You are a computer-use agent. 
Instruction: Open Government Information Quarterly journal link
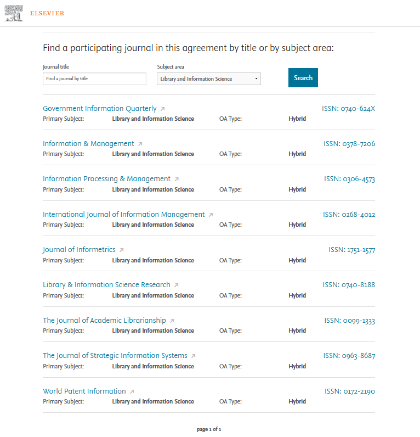click(100, 109)
